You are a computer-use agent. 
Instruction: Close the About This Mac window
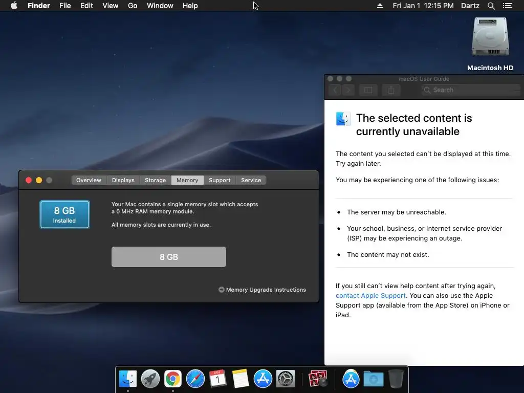tap(29, 180)
